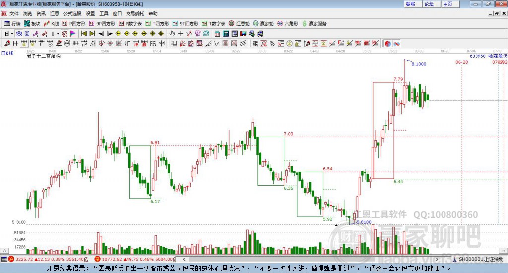This screenshot has width=508, height=273.
Task: Open the T四方形 time square
Action: point(157,24)
